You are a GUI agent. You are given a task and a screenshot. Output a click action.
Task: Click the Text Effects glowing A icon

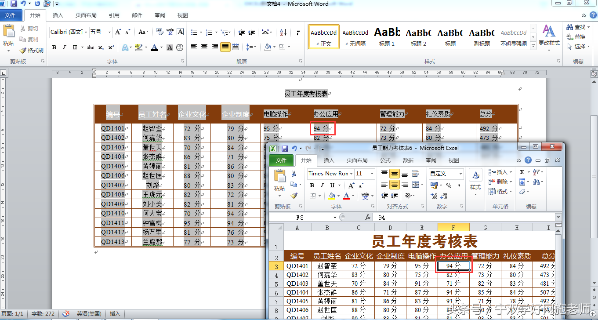tap(124, 47)
